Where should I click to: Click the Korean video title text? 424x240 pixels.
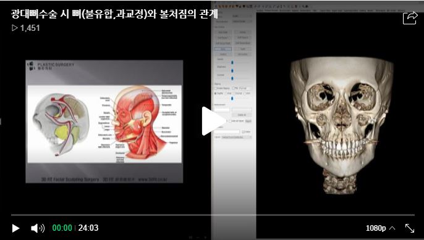114,14
